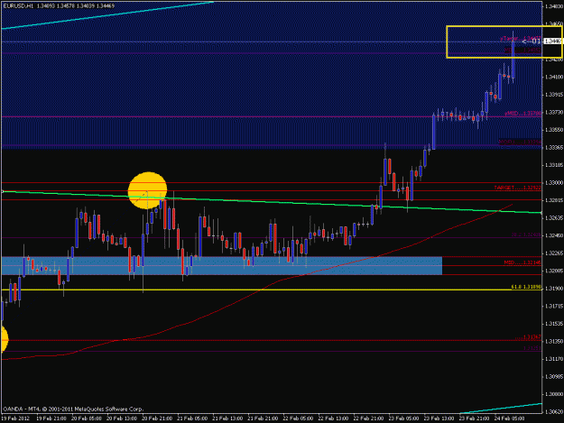This screenshot has width=564, height=423.
Task: Click the 19 Feb 21:00 time label
Action: (51, 418)
